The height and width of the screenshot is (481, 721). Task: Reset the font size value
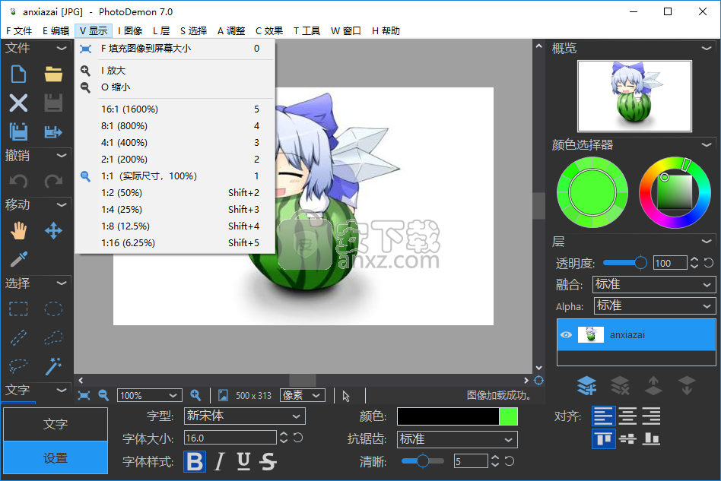point(298,438)
